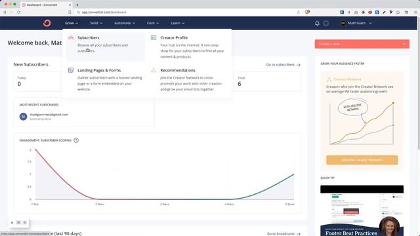Open the Send dropdown menu
Screen dimensions: 420x236
[96, 24]
